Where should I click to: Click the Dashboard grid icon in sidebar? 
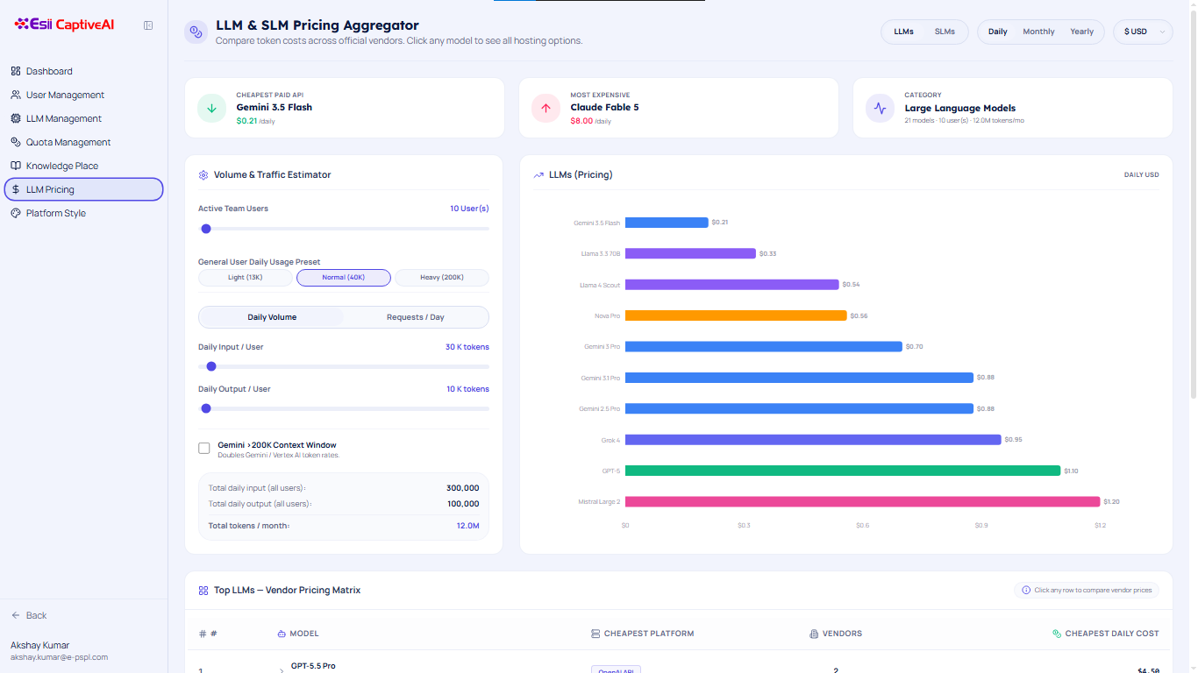(16, 71)
